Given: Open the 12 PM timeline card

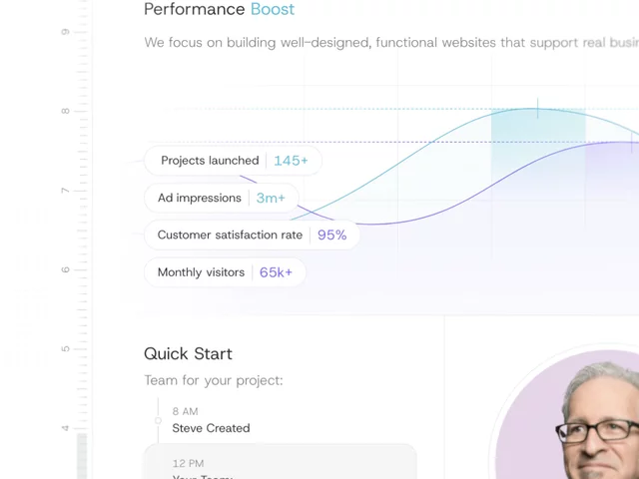Looking at the screenshot, I should (281, 461).
